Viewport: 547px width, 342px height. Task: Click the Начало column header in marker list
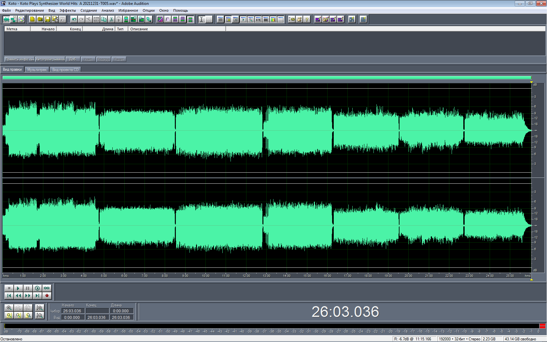43,29
